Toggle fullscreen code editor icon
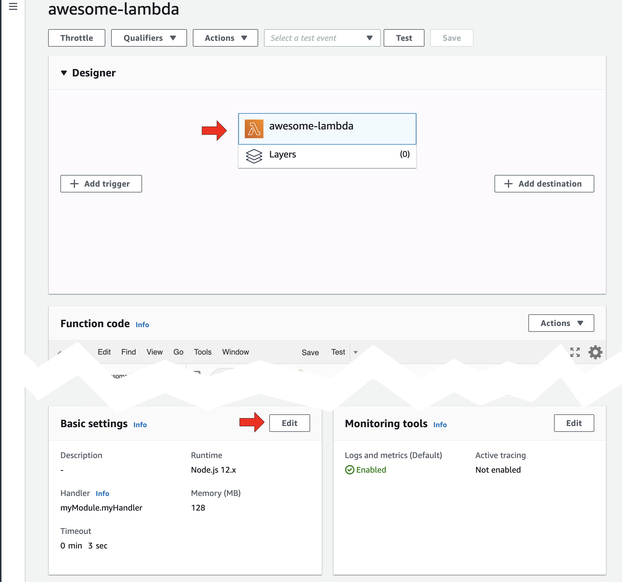The width and height of the screenshot is (622, 582). click(575, 352)
